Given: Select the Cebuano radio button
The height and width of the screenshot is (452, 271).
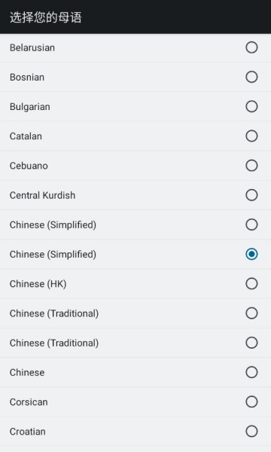Looking at the screenshot, I should coord(251,166).
